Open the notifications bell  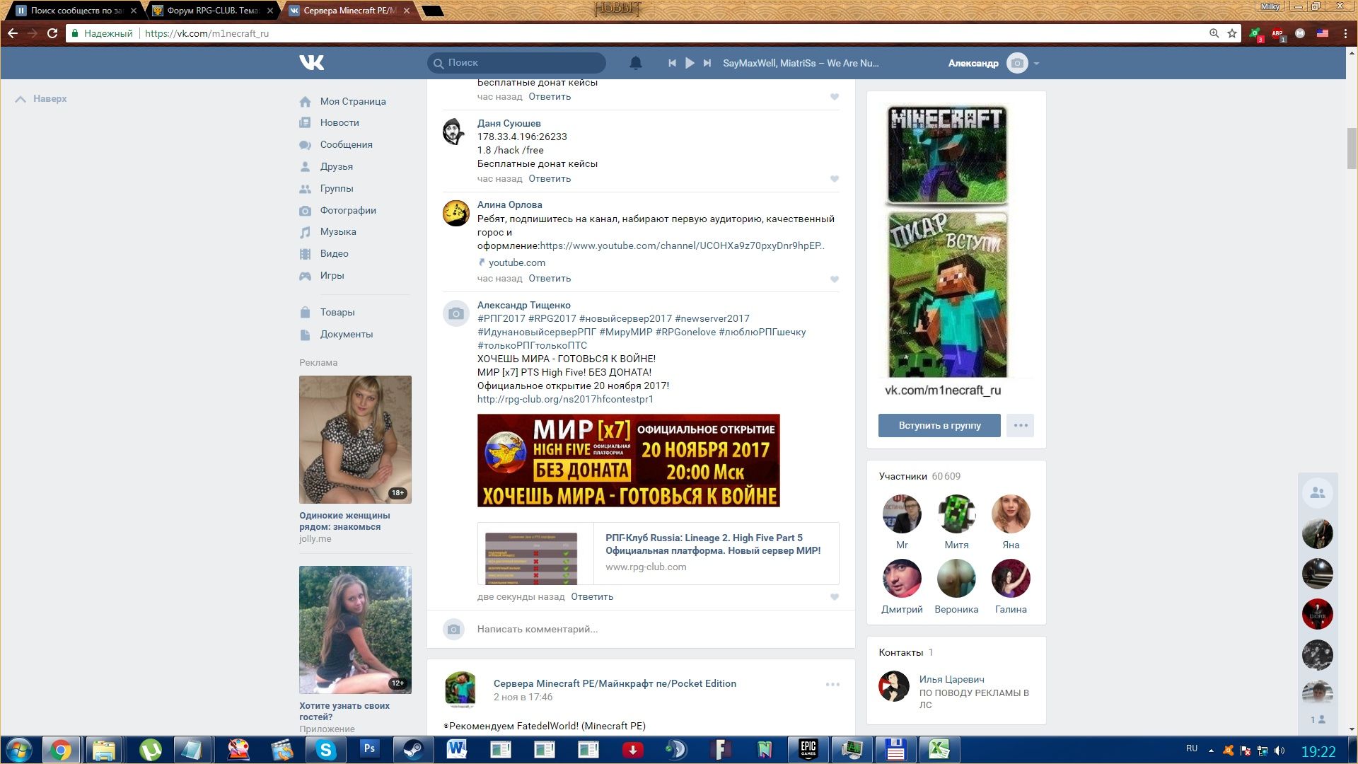click(x=635, y=63)
